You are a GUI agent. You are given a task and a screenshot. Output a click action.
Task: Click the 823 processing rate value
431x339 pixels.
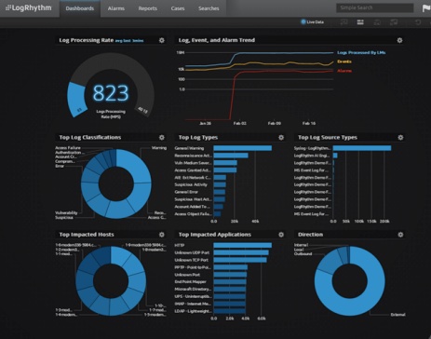tap(111, 93)
